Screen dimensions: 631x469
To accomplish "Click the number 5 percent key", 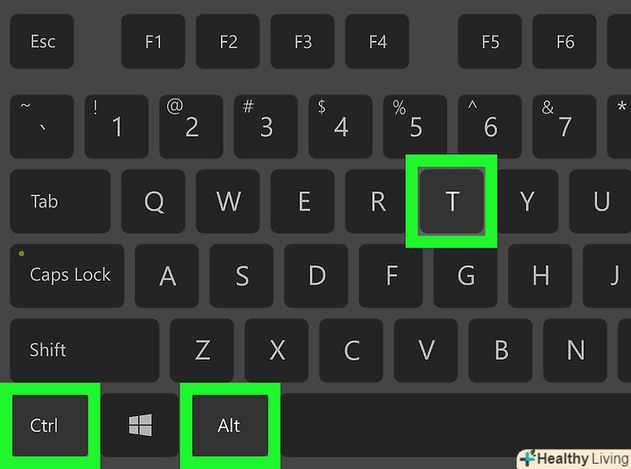I will [x=415, y=127].
